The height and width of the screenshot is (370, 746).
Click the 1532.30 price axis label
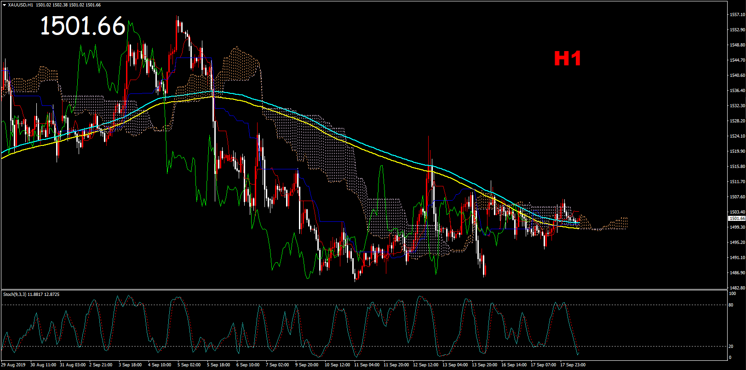737,106
